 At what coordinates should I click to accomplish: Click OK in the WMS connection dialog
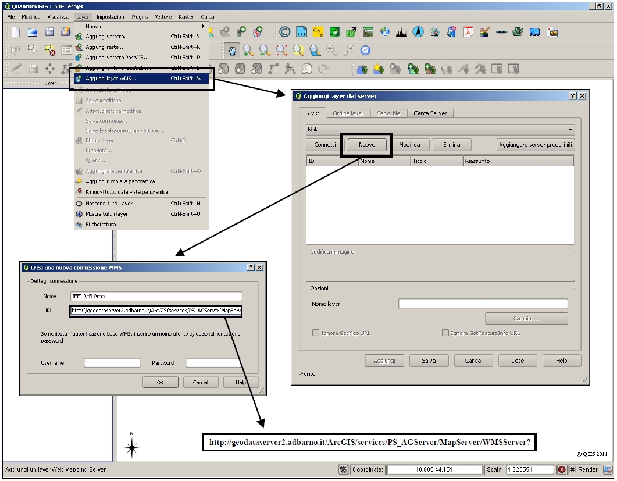click(160, 382)
